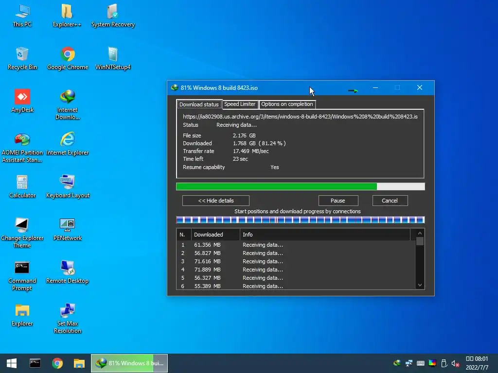The width and height of the screenshot is (498, 373).
Task: Click the Downloaded column header
Action: 215,235
